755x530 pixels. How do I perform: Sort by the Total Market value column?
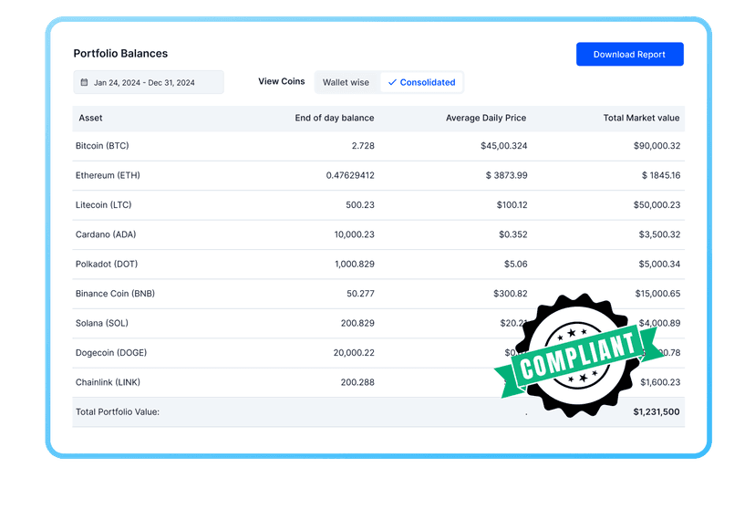(x=641, y=118)
